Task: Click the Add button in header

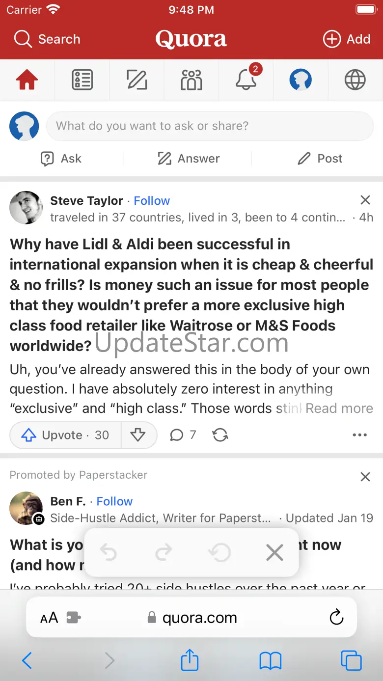Action: point(347,39)
